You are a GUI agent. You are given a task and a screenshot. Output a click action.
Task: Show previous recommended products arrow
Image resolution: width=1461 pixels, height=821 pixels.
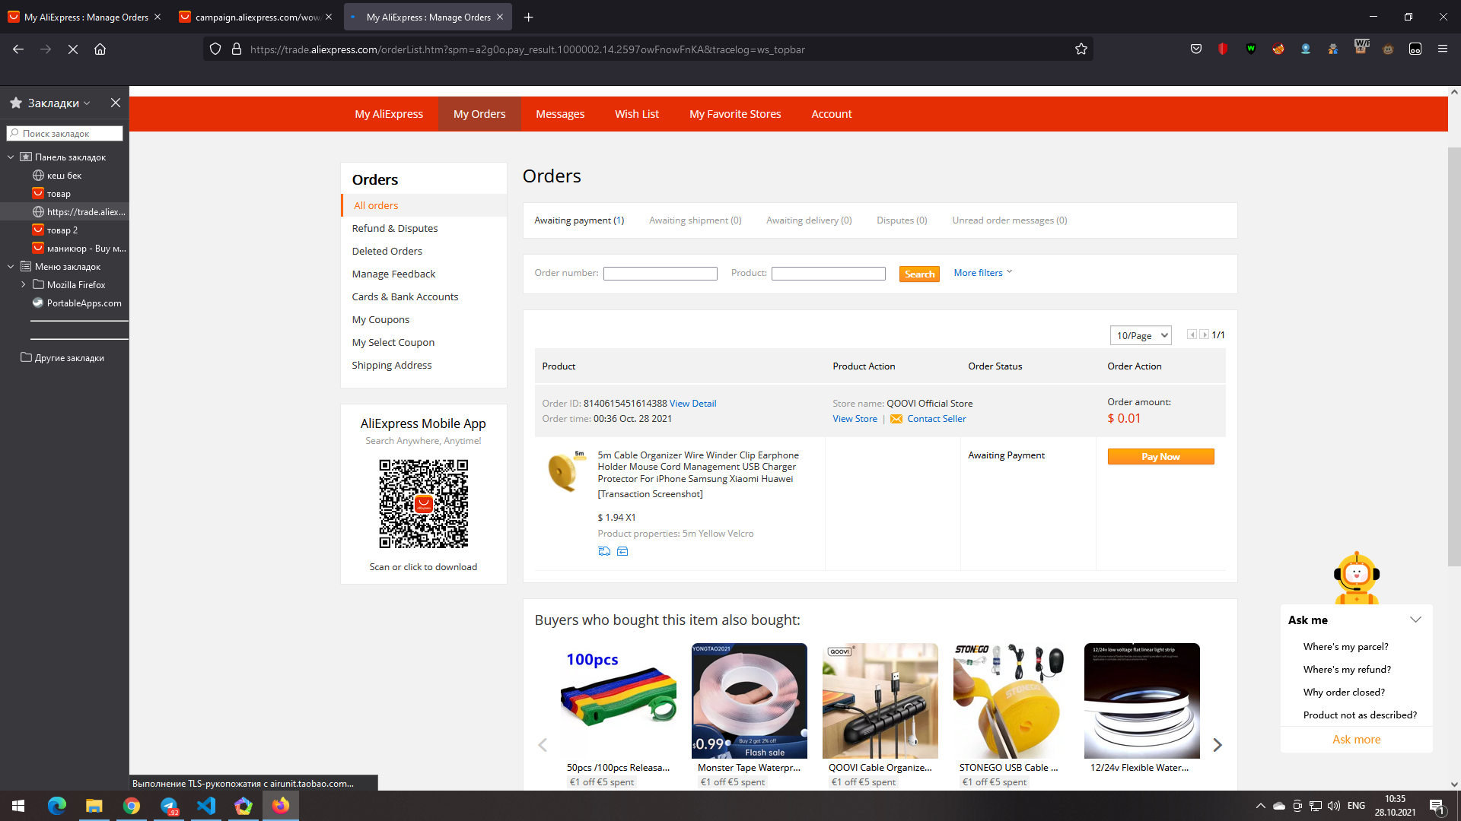tap(543, 745)
